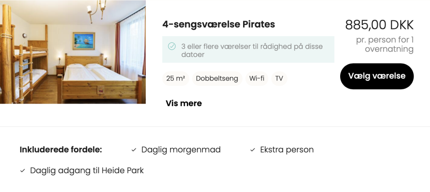430x192 pixels.
Task: Click the room availability notice text
Action: tap(252, 50)
